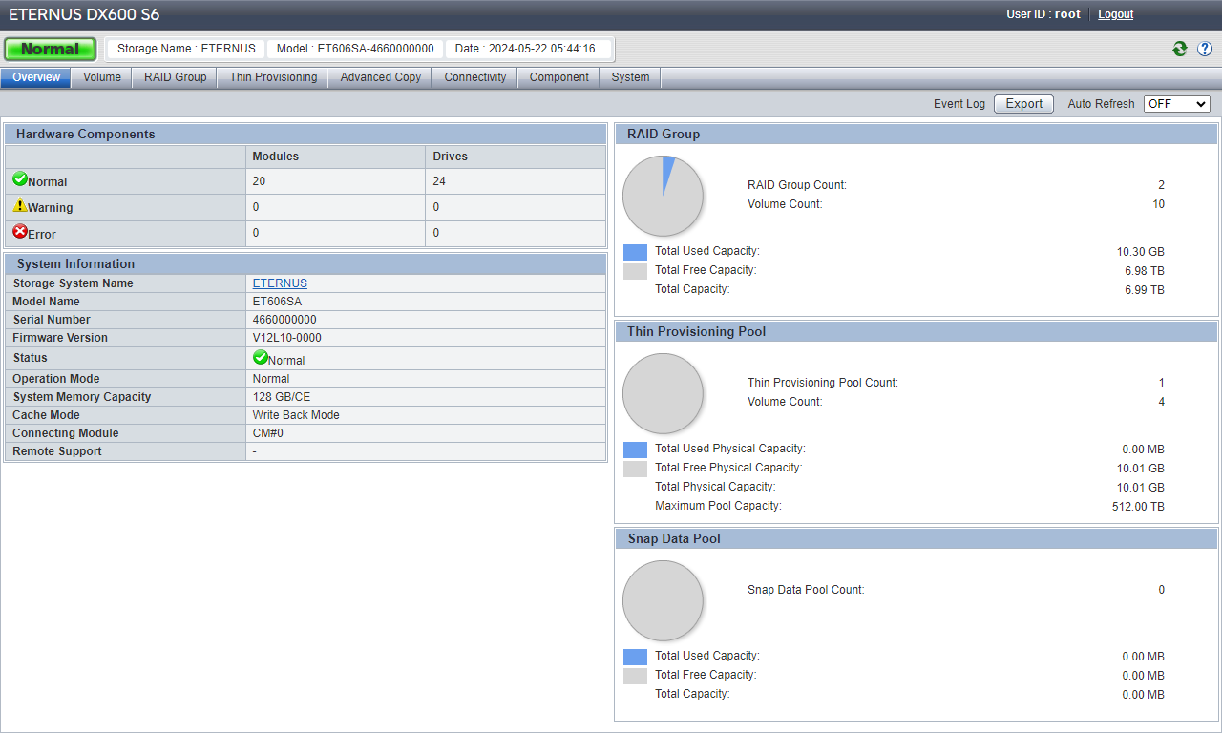This screenshot has height=733, width=1222.
Task: Open the ETERNUS storage system name link
Action: 279,283
